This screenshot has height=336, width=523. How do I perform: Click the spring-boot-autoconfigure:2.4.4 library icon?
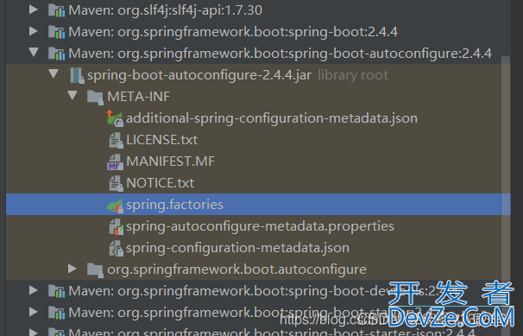tap(56, 54)
